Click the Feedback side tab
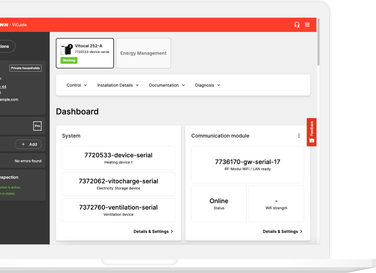Image resolution: width=376 pixels, height=273 pixels. click(x=311, y=132)
